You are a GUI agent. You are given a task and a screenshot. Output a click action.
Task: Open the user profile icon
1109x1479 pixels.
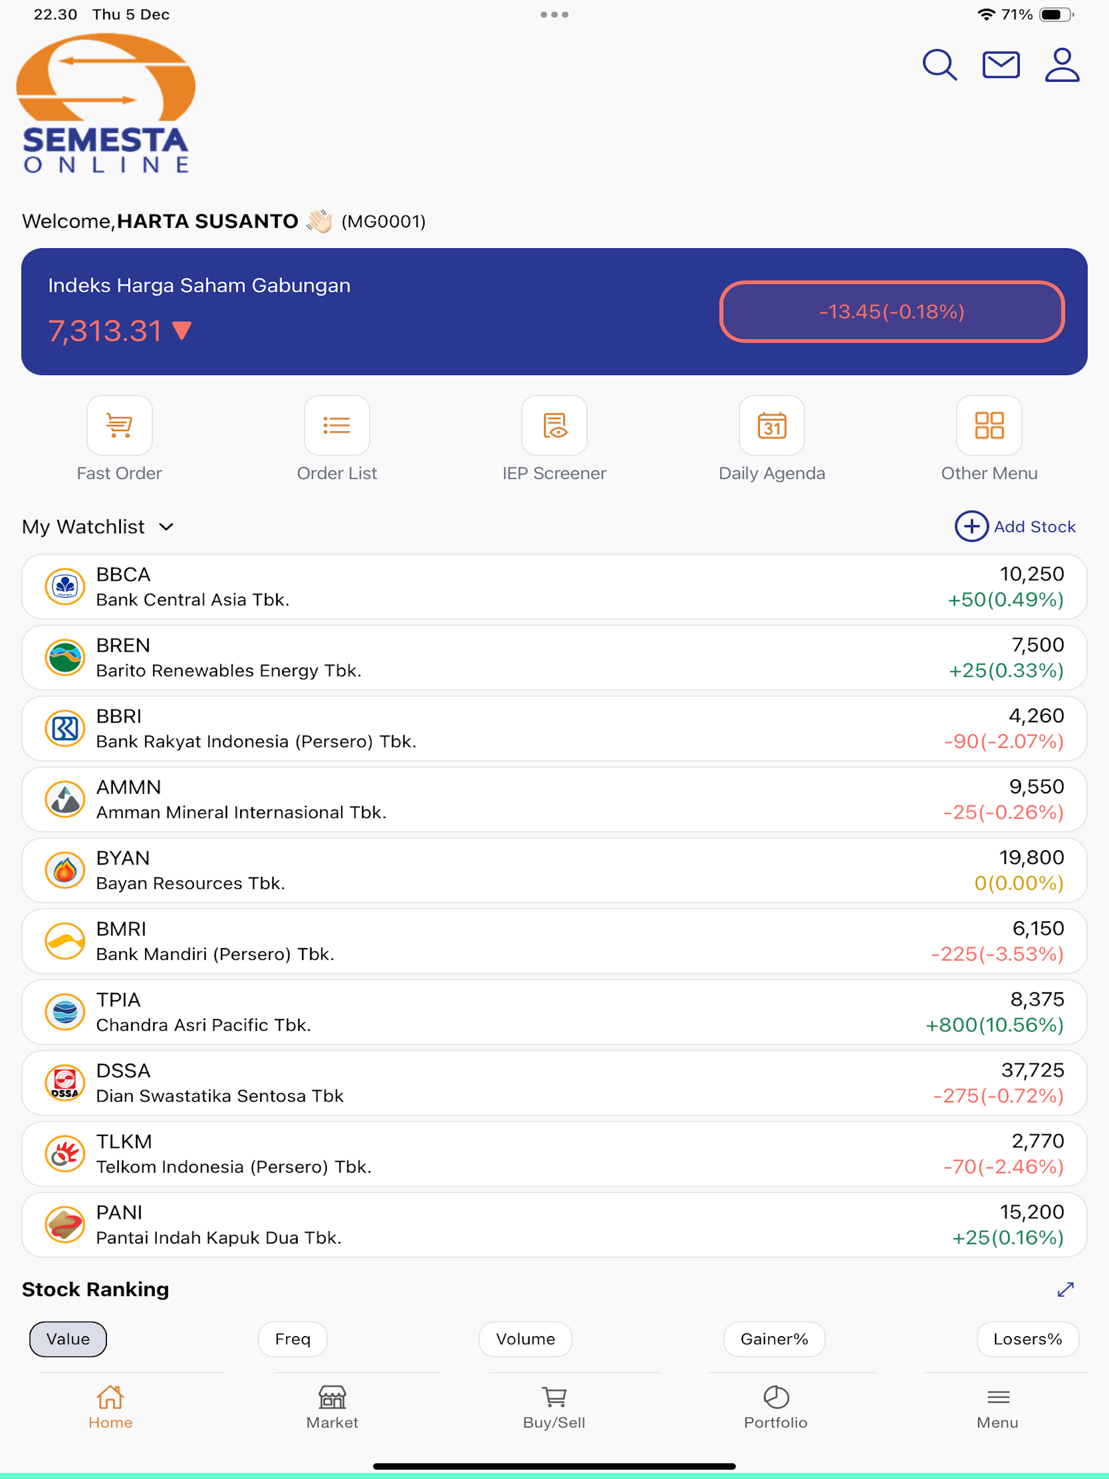click(x=1062, y=65)
